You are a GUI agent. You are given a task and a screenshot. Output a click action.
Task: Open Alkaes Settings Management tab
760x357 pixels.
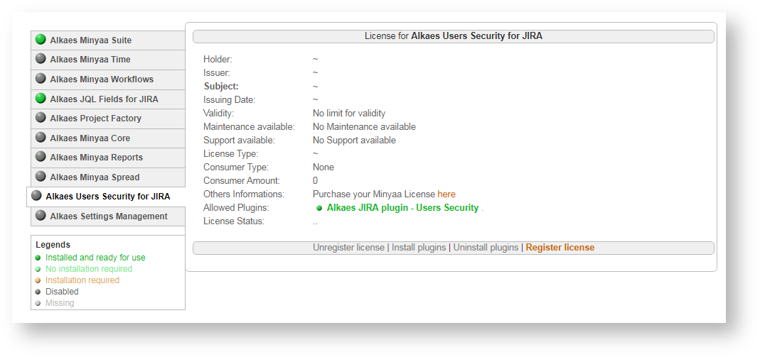[x=108, y=216]
